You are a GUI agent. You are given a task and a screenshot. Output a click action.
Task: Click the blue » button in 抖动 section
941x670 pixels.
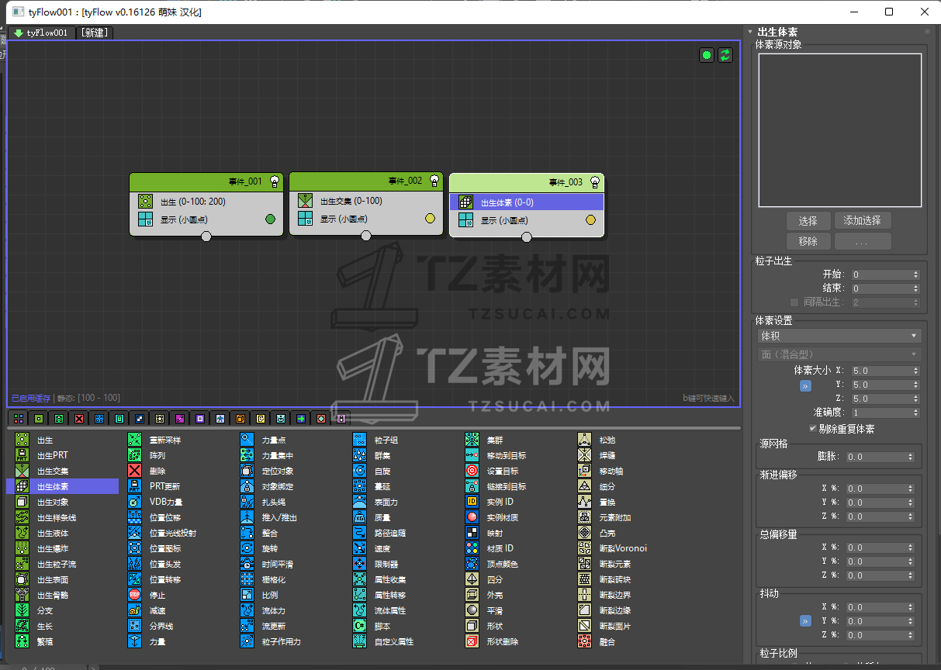(805, 621)
